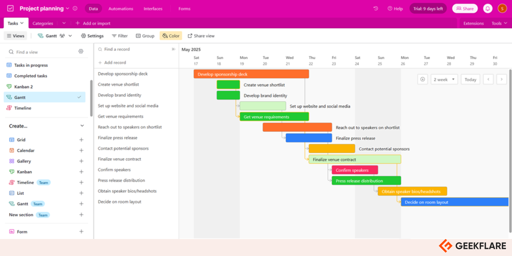The height and width of the screenshot is (256, 512).
Task: Select the Finalize press release record row
Action: [x=136, y=138]
